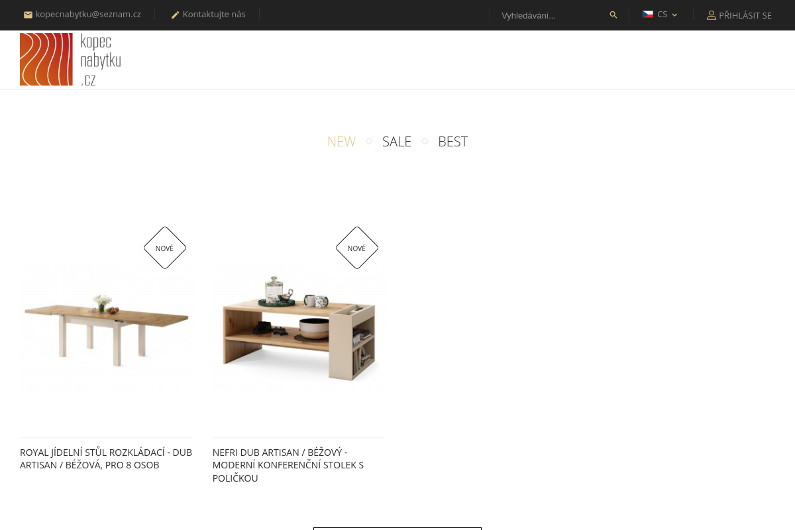Open the kopecnabytku.cz logo
Viewport: 795px width, 530px height.
pyautogui.click(x=70, y=60)
